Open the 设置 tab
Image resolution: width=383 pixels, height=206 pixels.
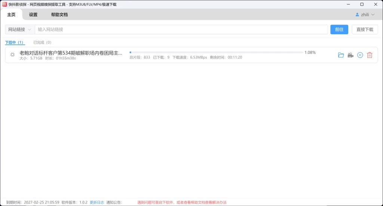[x=33, y=15]
